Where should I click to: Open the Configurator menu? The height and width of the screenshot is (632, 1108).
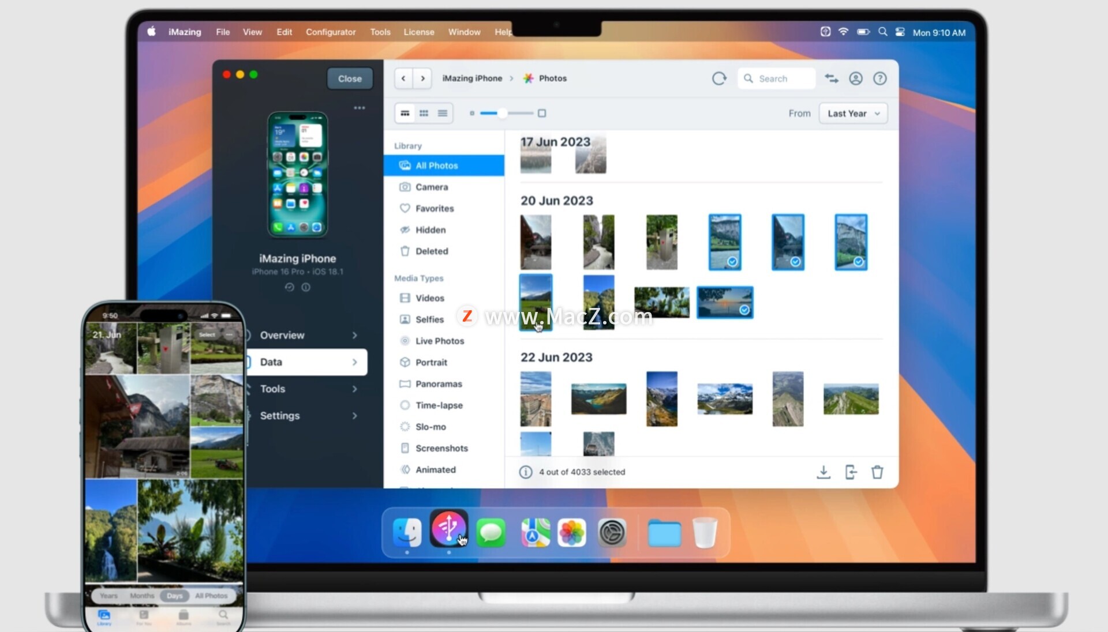(x=331, y=32)
